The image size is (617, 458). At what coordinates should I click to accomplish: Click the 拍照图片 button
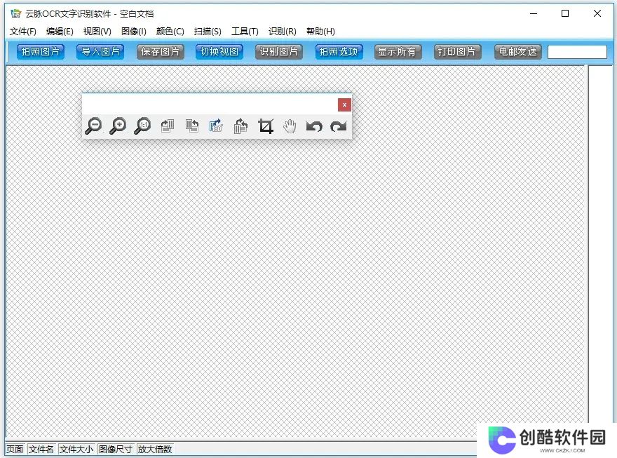coord(41,52)
